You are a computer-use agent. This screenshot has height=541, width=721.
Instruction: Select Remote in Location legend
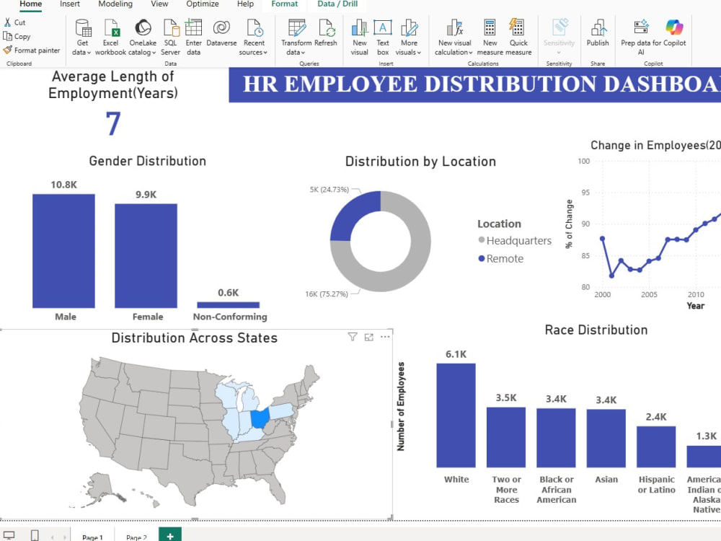[x=501, y=258]
